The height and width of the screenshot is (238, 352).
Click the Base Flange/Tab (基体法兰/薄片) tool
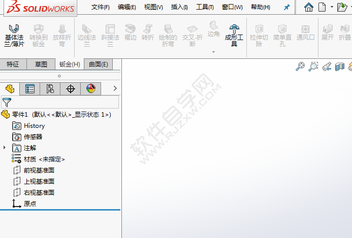coord(14,35)
